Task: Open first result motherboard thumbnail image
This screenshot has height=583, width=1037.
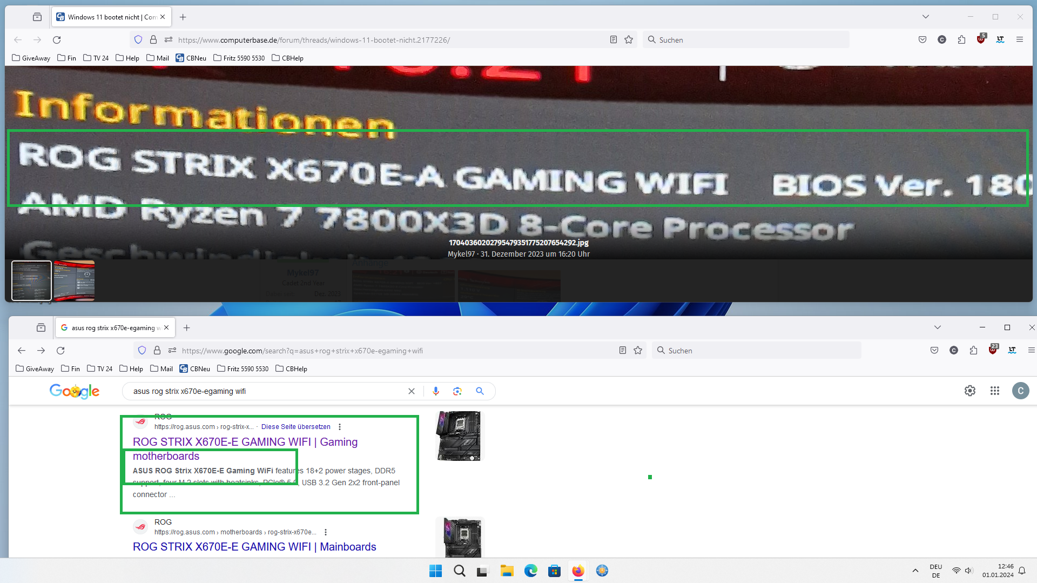Action: coord(460,436)
